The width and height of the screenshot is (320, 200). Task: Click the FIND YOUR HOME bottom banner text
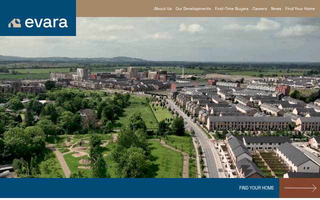pyautogui.click(x=256, y=188)
